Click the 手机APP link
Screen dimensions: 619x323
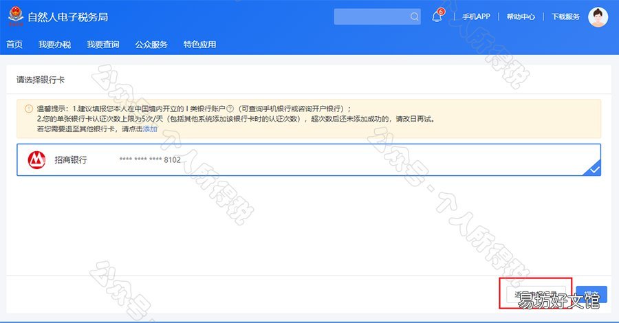476,16
